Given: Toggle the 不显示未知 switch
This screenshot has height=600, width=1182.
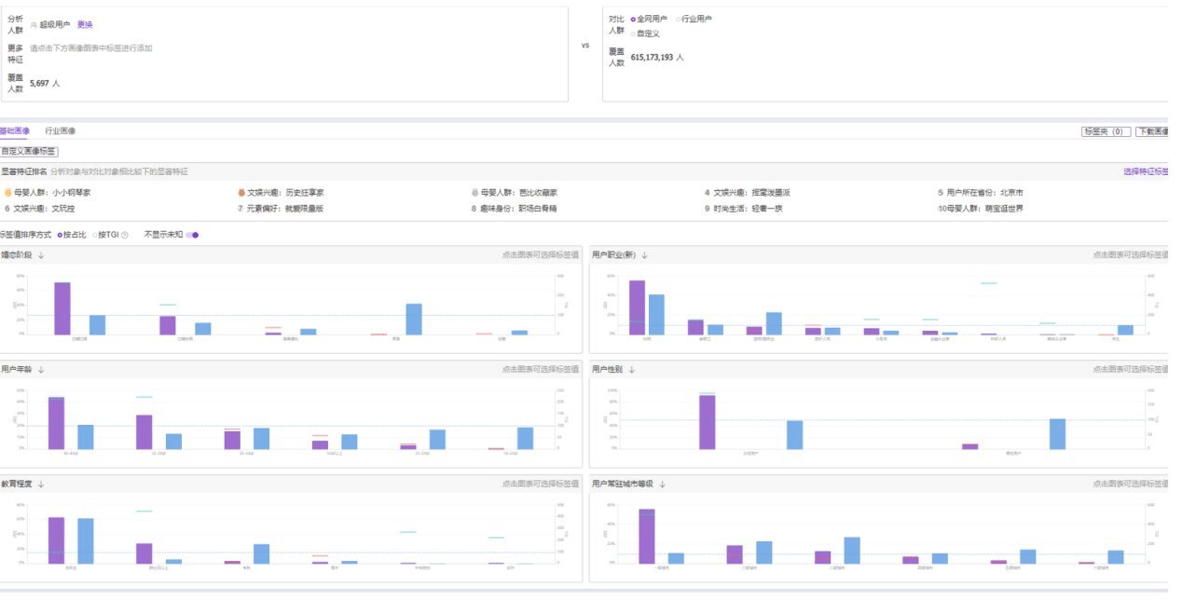Looking at the screenshot, I should tap(192, 235).
